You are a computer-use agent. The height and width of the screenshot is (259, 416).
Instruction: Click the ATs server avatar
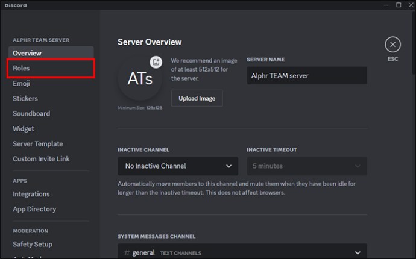(140, 79)
